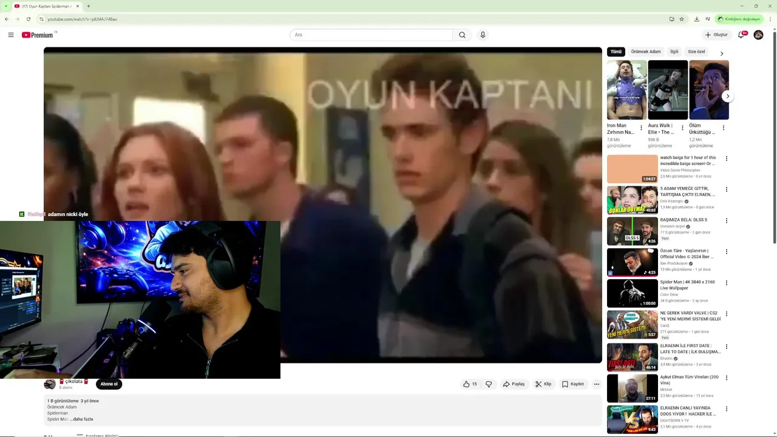
Task: Focus the Ara search field
Action: click(x=371, y=35)
